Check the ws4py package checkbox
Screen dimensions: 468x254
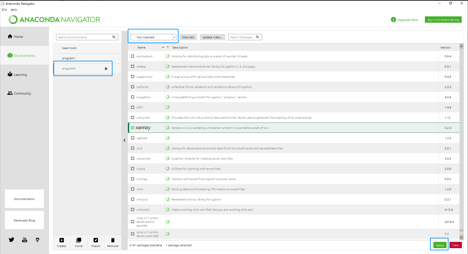coord(132,66)
